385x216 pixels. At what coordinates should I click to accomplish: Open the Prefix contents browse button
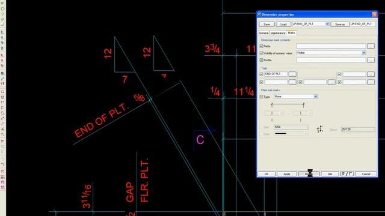(371, 46)
